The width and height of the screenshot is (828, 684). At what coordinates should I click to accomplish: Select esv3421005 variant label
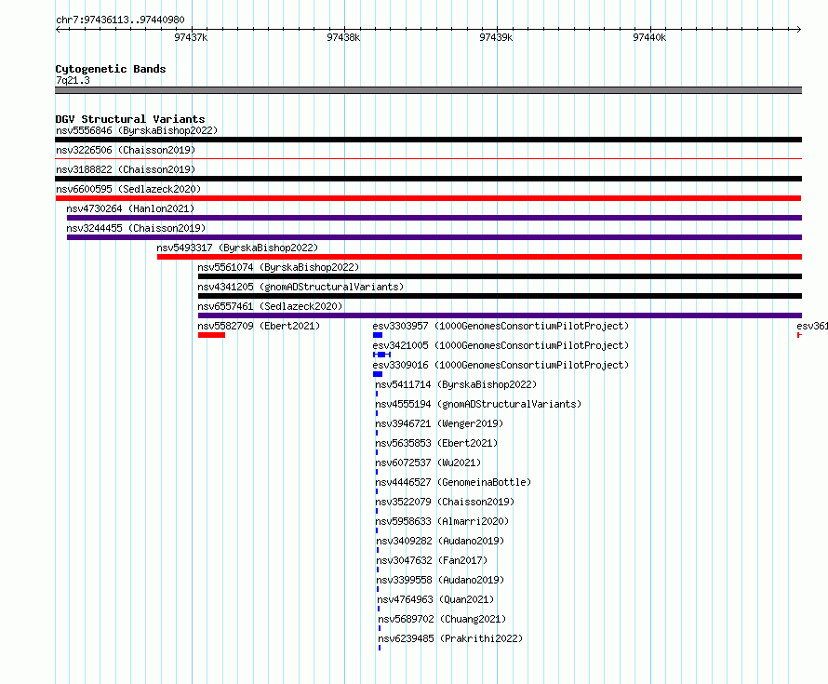[x=501, y=345]
